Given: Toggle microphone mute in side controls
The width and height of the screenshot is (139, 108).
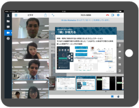Looking at the screenshot, I should click(120, 45).
